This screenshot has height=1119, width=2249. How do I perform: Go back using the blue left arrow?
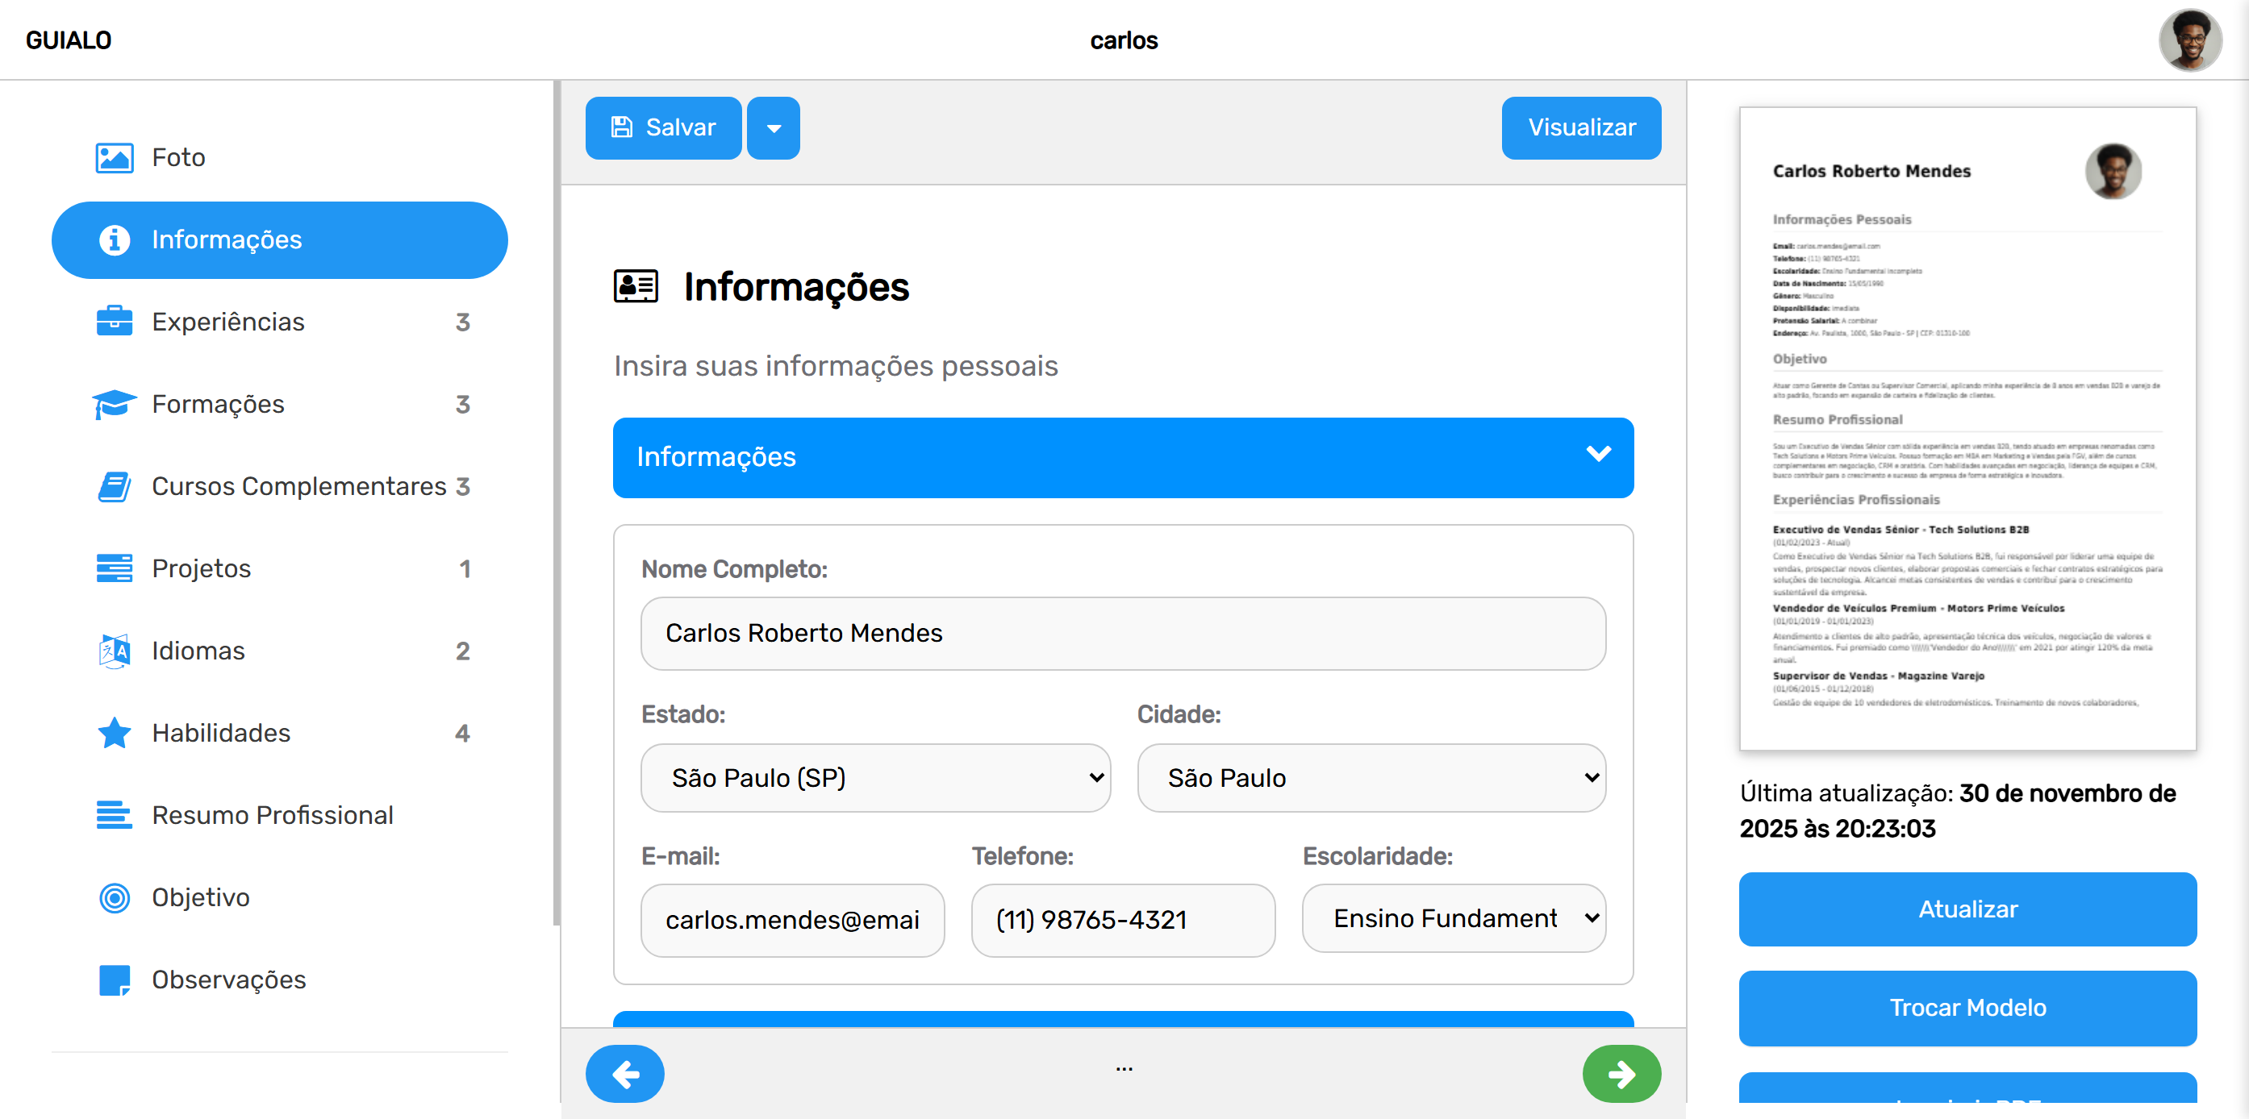click(625, 1073)
